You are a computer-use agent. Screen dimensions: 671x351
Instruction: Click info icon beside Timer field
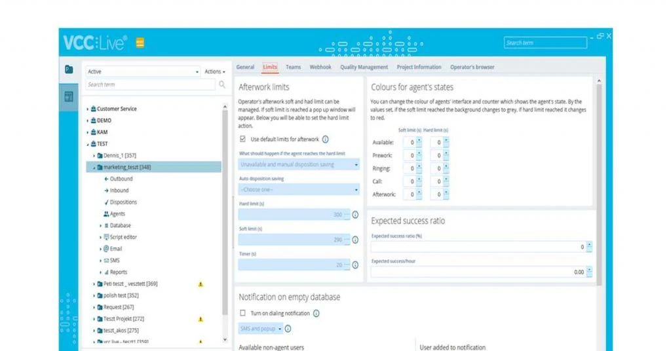point(355,265)
